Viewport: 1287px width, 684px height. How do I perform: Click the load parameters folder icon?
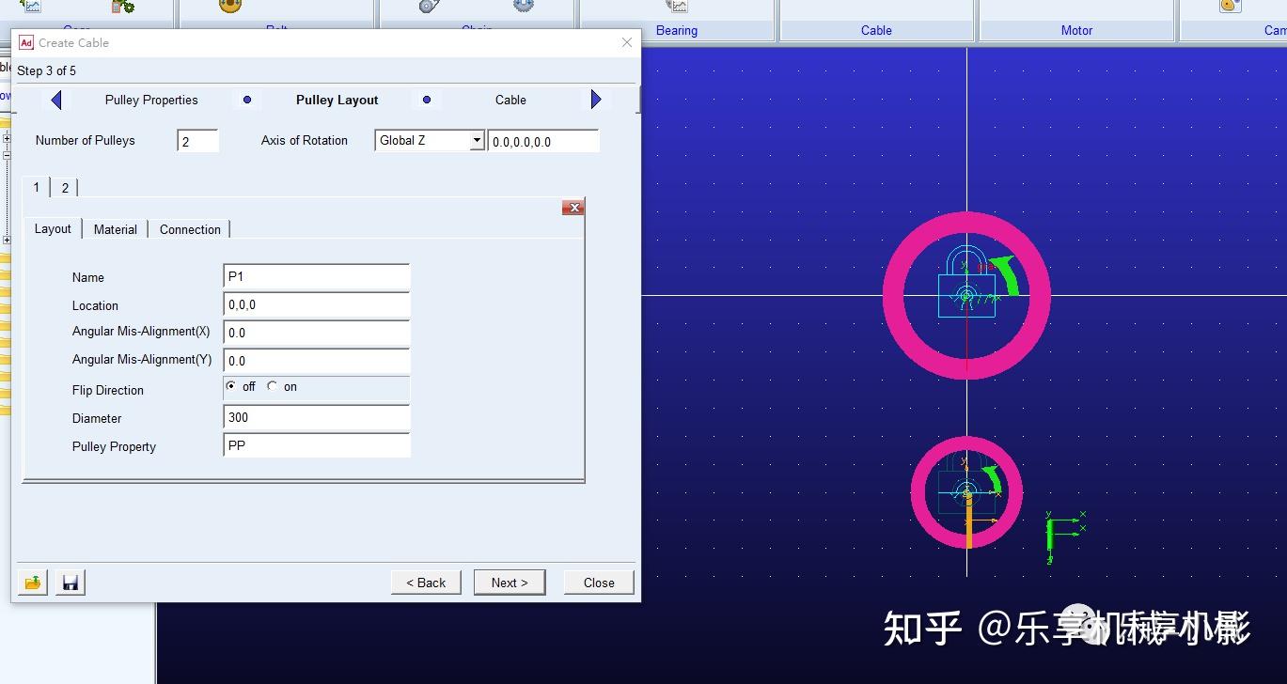[32, 583]
